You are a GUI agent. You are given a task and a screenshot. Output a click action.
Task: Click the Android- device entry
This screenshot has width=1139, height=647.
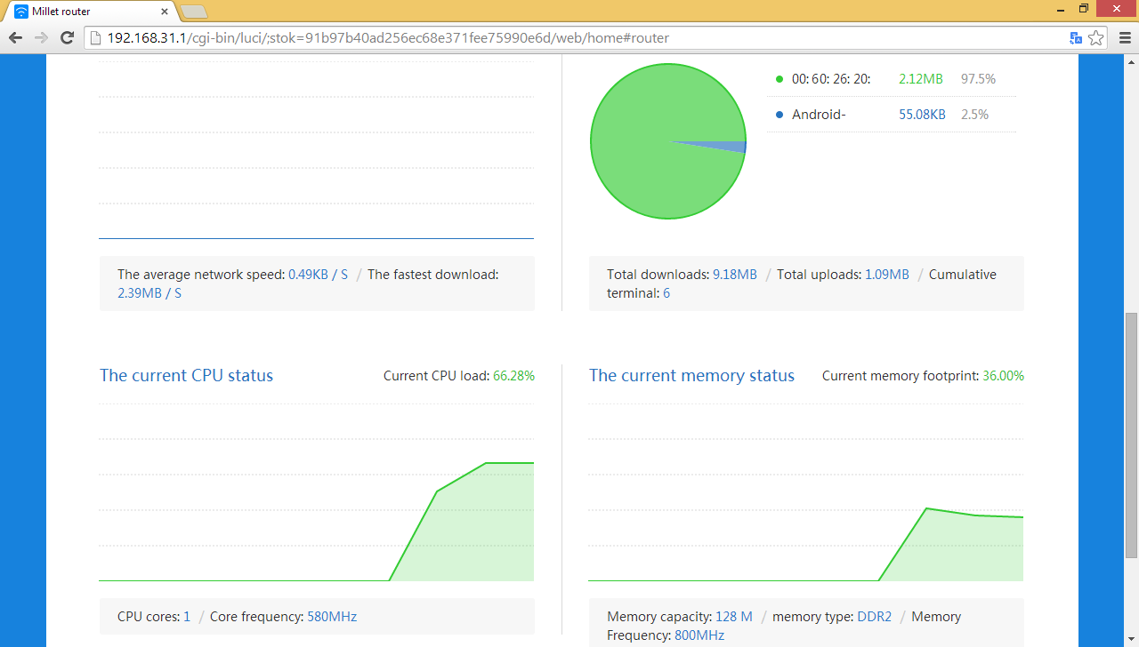819,115
